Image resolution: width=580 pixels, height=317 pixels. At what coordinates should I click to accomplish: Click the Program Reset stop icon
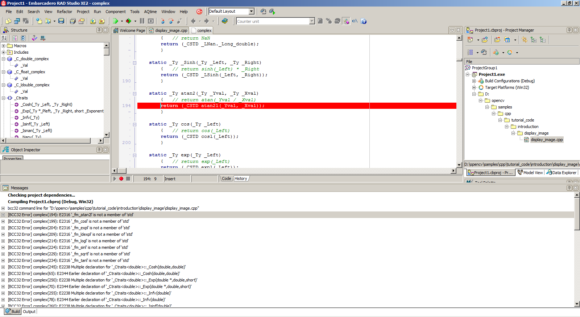[x=151, y=21]
